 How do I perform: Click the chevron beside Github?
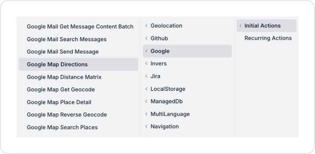(146, 38)
